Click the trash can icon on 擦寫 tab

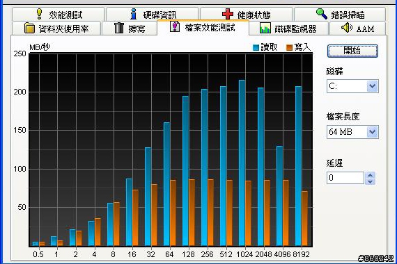(118, 28)
